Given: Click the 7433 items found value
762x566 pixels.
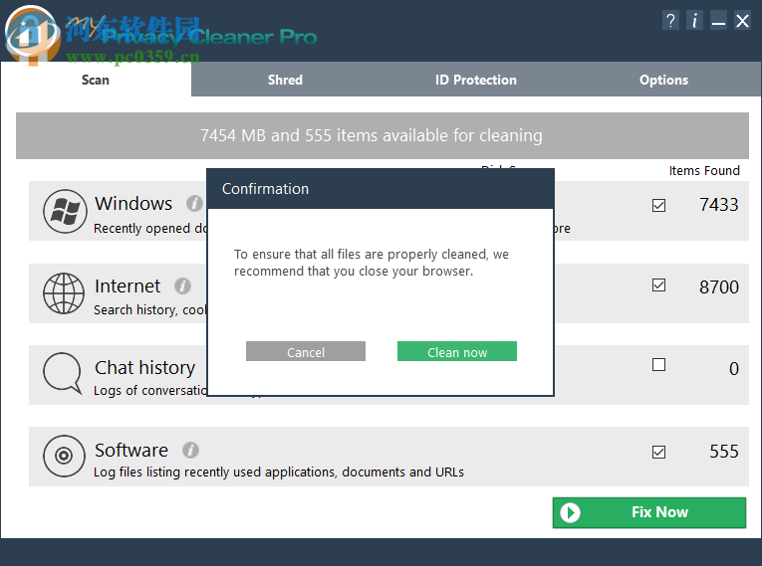Looking at the screenshot, I should click(x=719, y=205).
